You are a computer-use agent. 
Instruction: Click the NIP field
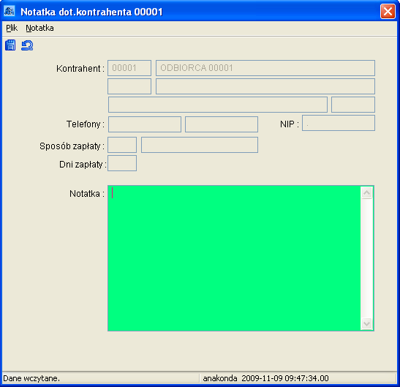point(339,123)
